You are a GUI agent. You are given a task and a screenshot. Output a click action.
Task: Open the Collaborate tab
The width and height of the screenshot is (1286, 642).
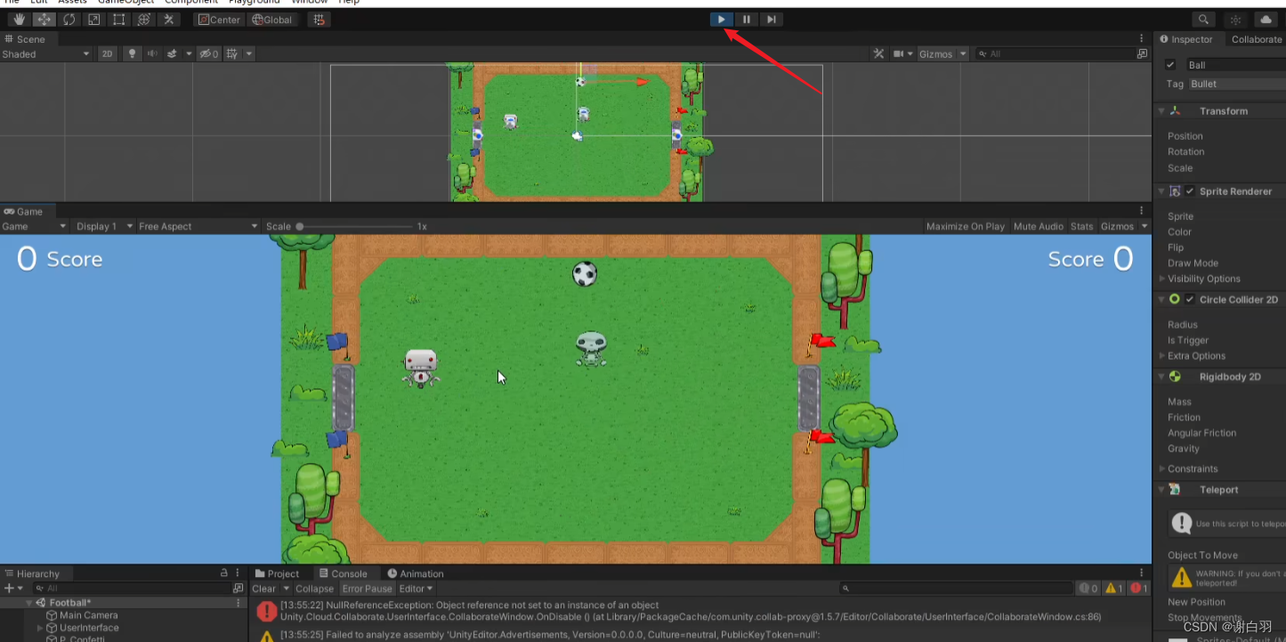(1256, 39)
